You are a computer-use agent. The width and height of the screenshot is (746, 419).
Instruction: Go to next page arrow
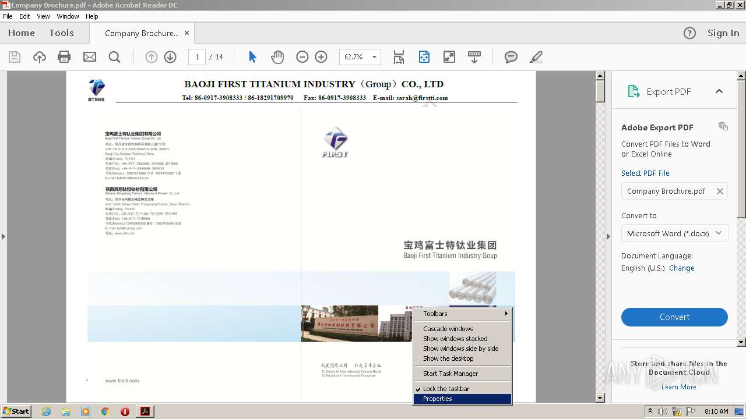point(170,57)
